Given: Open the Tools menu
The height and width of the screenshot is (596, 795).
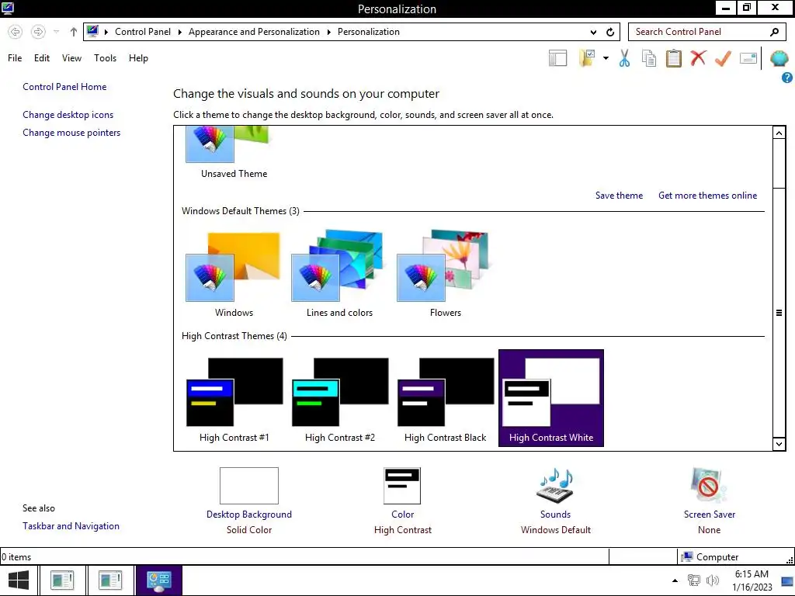Looking at the screenshot, I should click(105, 57).
